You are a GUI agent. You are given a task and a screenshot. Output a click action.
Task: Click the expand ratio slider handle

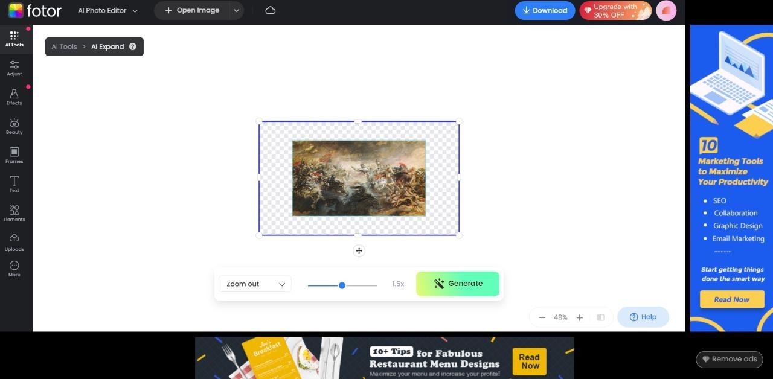click(x=342, y=285)
